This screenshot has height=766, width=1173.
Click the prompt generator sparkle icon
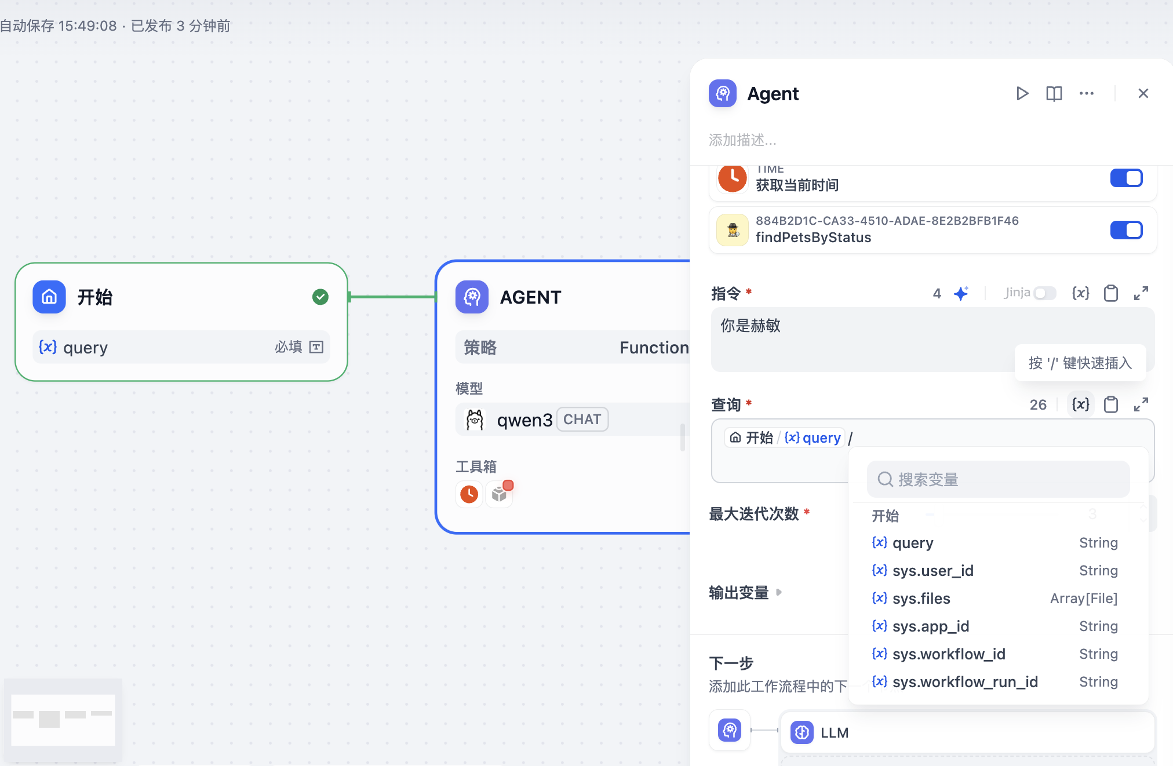click(961, 293)
